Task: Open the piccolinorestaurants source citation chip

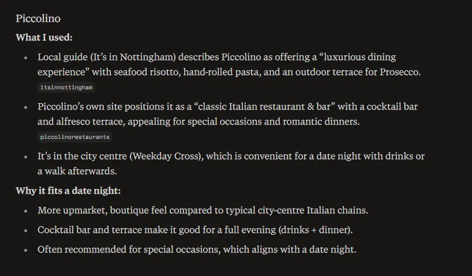Action: (x=75, y=137)
